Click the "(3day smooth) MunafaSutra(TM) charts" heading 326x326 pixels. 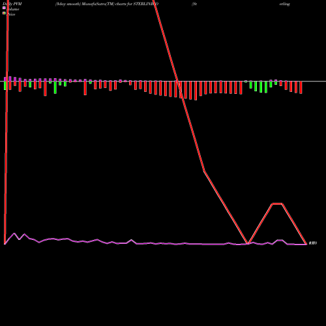point(91,4)
